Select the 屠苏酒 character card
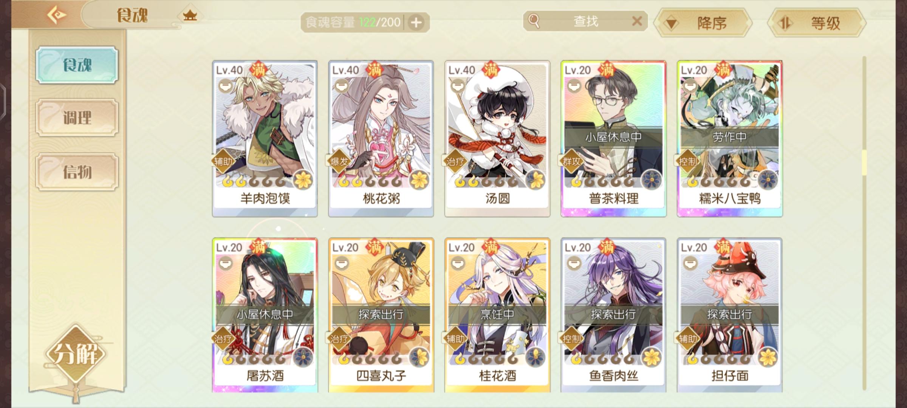Image resolution: width=907 pixels, height=408 pixels. click(265, 315)
